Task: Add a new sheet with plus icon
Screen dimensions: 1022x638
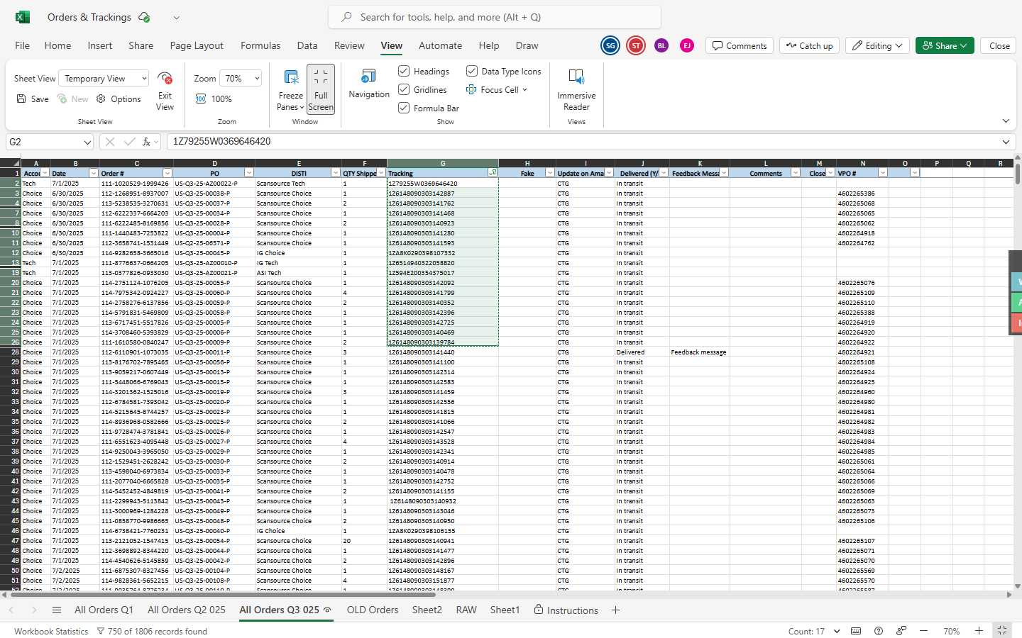Action: tap(615, 610)
